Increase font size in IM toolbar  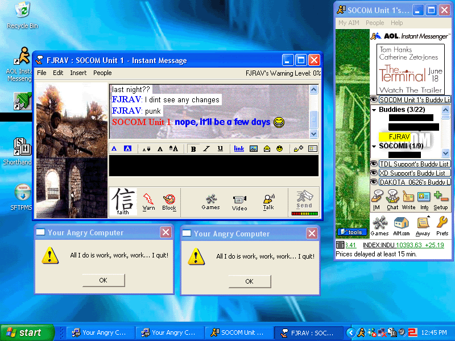click(173, 149)
